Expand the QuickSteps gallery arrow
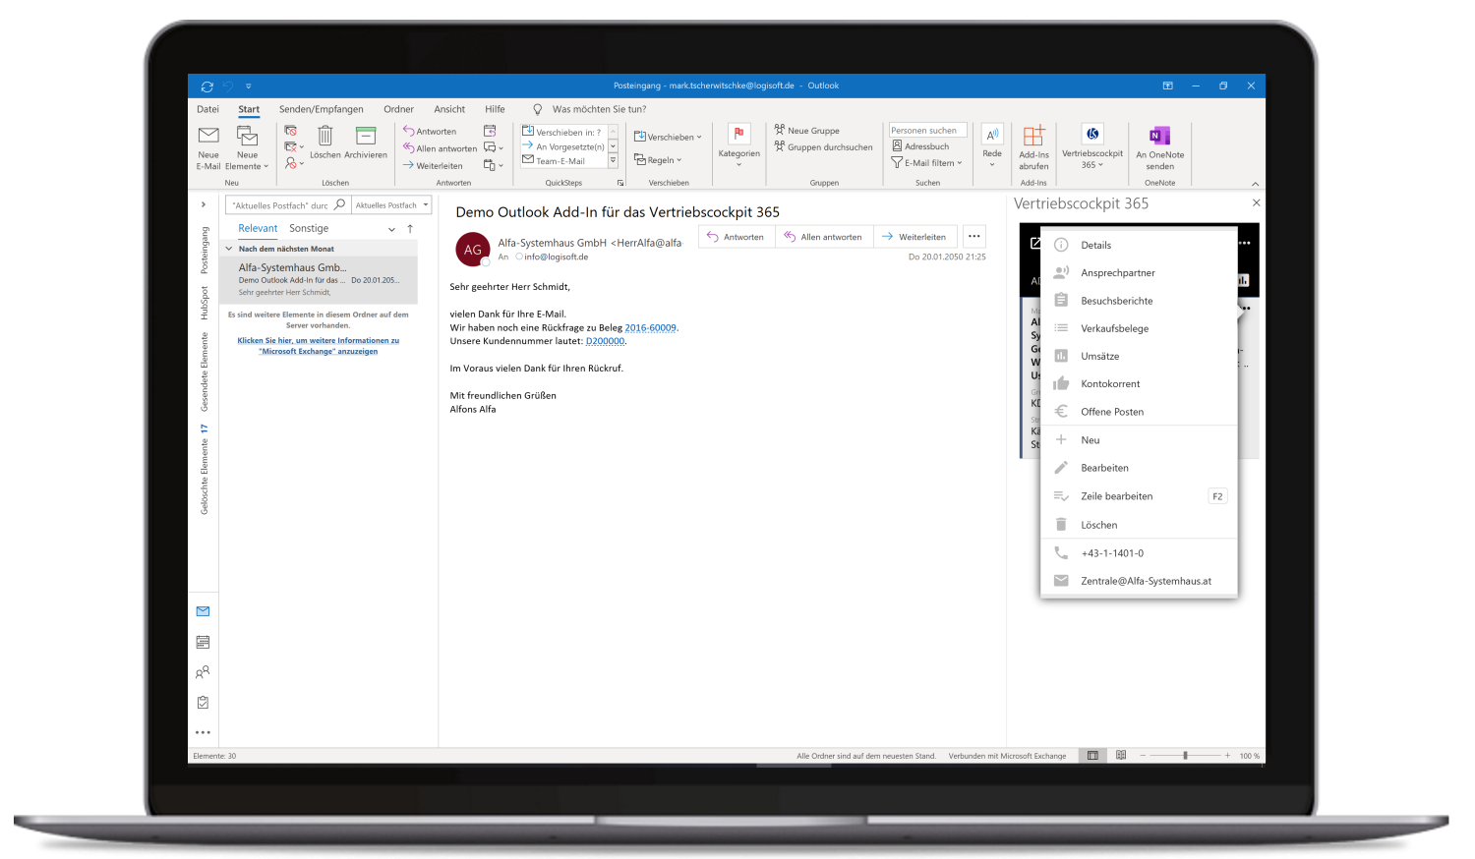Screen dimensions: 1475x859 [613, 160]
